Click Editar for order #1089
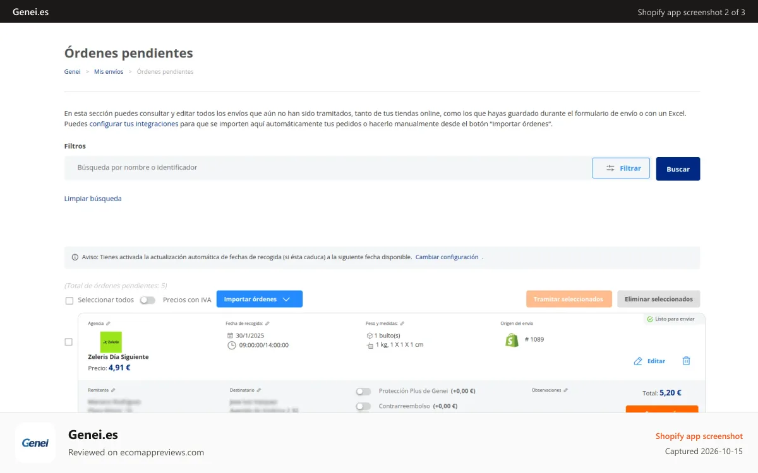 [x=649, y=361]
